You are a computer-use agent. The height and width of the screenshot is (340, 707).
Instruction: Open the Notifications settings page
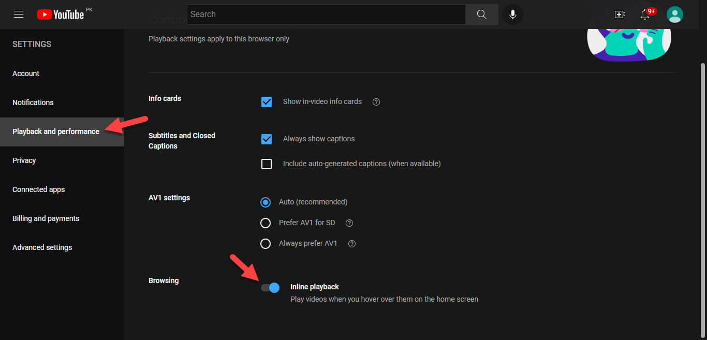[x=33, y=102]
